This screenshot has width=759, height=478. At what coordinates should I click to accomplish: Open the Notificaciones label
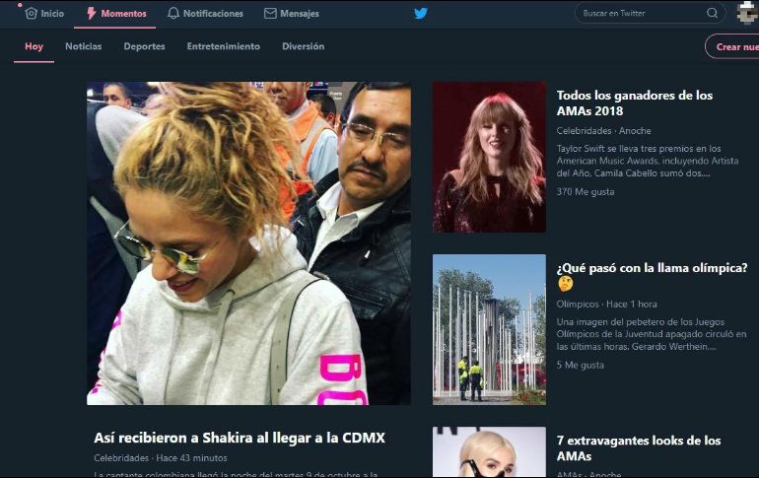point(213,14)
